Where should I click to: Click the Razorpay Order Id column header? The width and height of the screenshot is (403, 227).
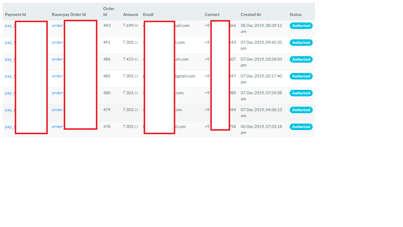click(x=69, y=14)
